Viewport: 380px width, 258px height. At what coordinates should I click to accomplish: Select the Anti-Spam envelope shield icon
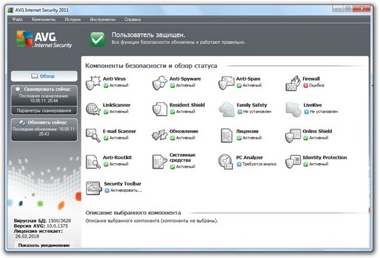coord(227,83)
